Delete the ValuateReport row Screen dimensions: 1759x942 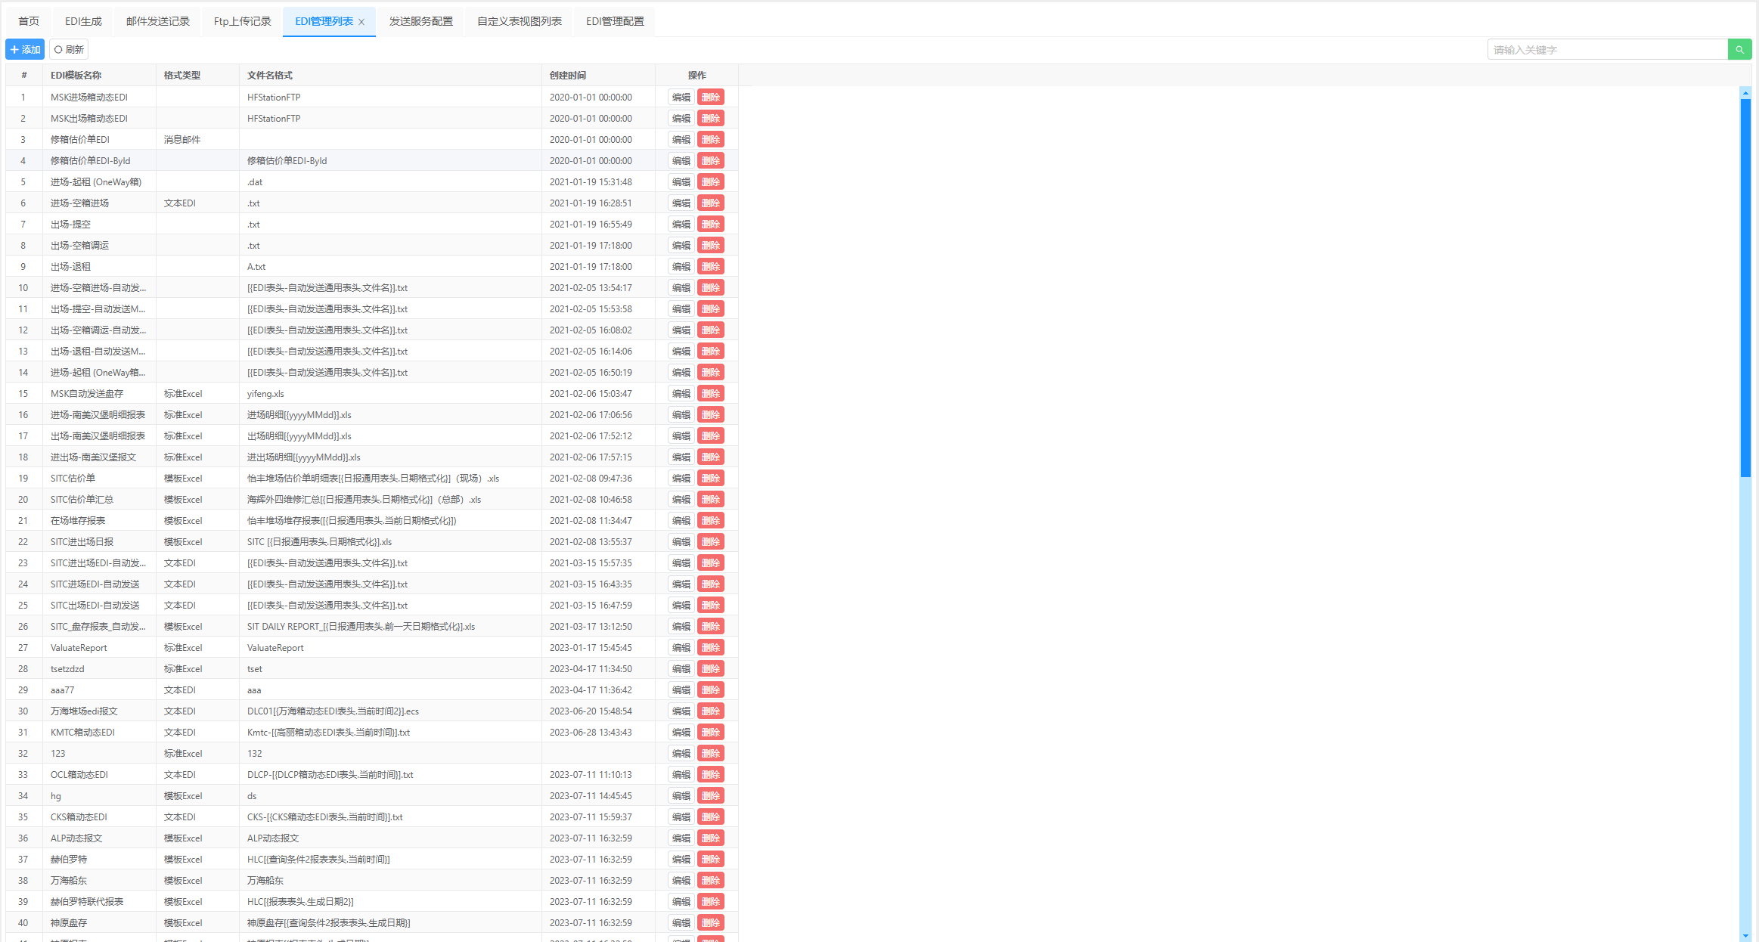[710, 648]
